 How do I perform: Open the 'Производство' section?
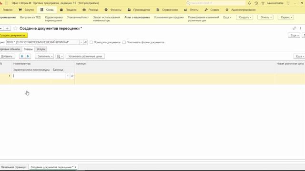pyautogui.click(x=139, y=9)
